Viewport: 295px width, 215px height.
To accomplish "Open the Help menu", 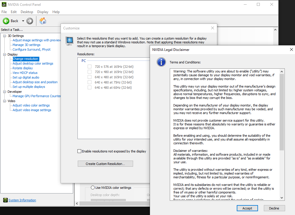I will point(56,12).
